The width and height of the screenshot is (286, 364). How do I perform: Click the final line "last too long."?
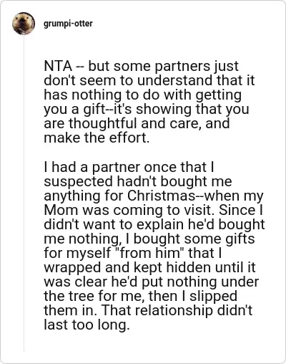click(x=87, y=325)
